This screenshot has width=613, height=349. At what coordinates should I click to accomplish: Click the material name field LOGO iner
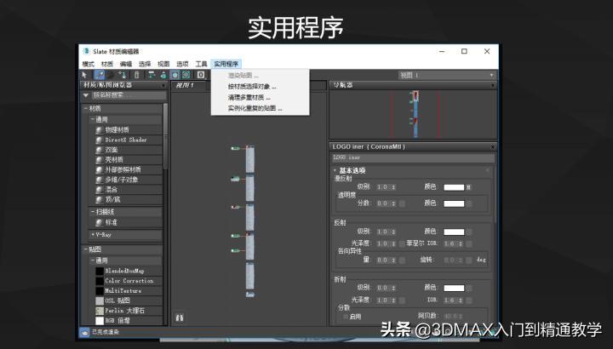tap(413, 157)
